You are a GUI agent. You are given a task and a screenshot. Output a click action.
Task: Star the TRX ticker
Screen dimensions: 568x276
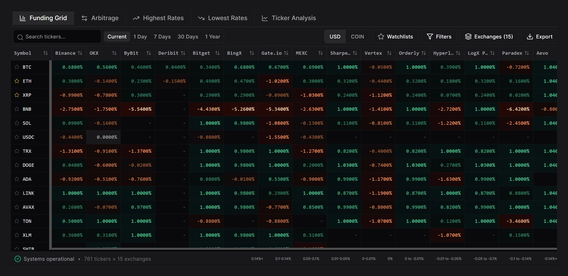pos(17,151)
